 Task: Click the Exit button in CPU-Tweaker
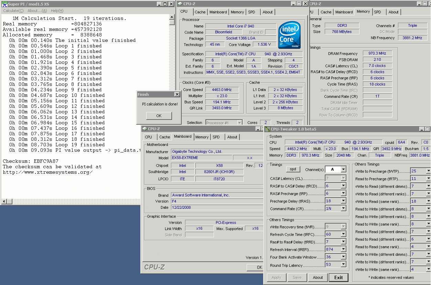[338, 277]
